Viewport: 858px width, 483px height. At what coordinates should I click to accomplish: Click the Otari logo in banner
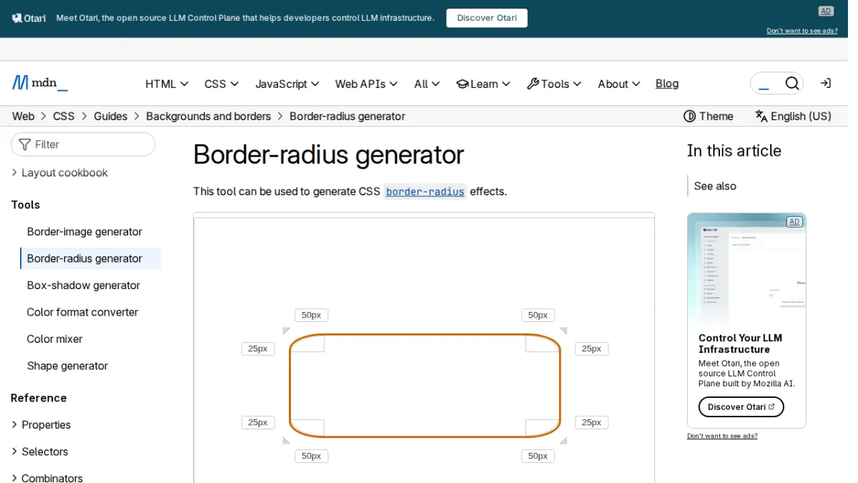(29, 18)
